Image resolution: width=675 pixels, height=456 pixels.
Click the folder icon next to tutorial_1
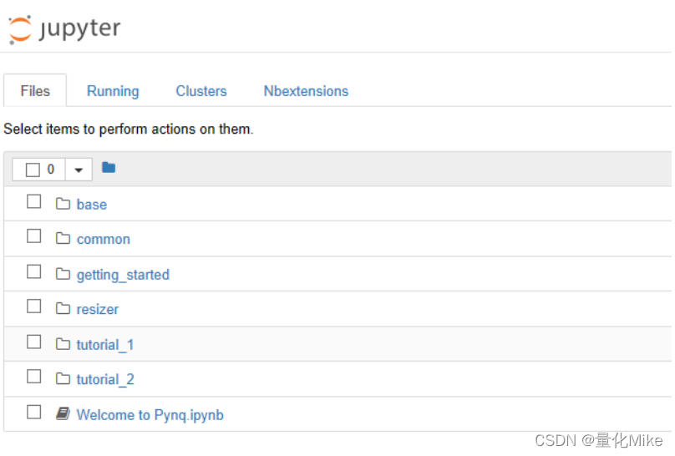coord(63,344)
